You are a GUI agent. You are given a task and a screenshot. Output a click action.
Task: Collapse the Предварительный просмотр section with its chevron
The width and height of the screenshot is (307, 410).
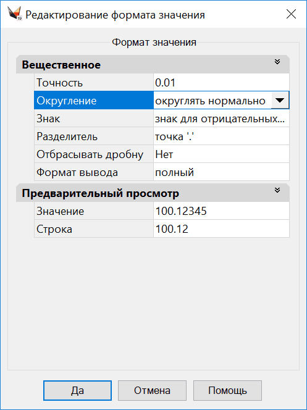[277, 190]
